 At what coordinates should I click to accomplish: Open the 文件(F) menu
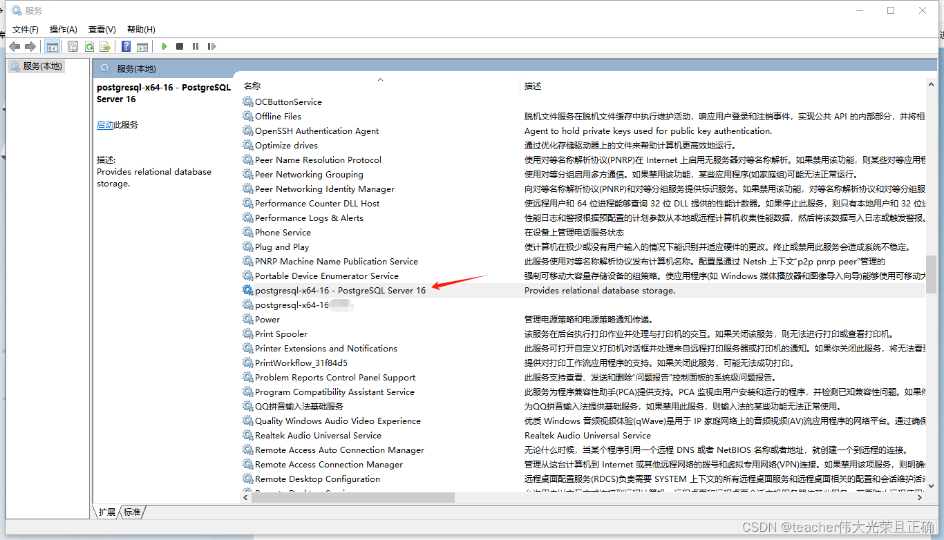(x=26, y=29)
